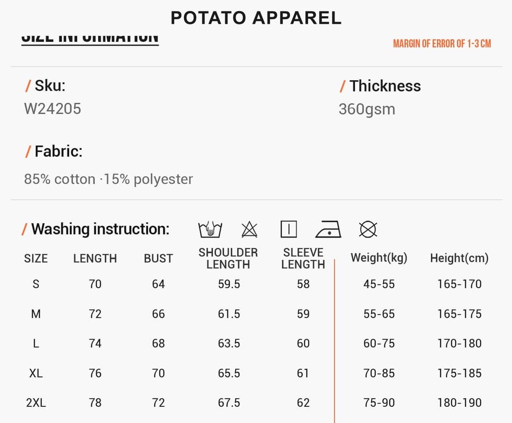Click the 360gsm thickness value

click(x=366, y=109)
